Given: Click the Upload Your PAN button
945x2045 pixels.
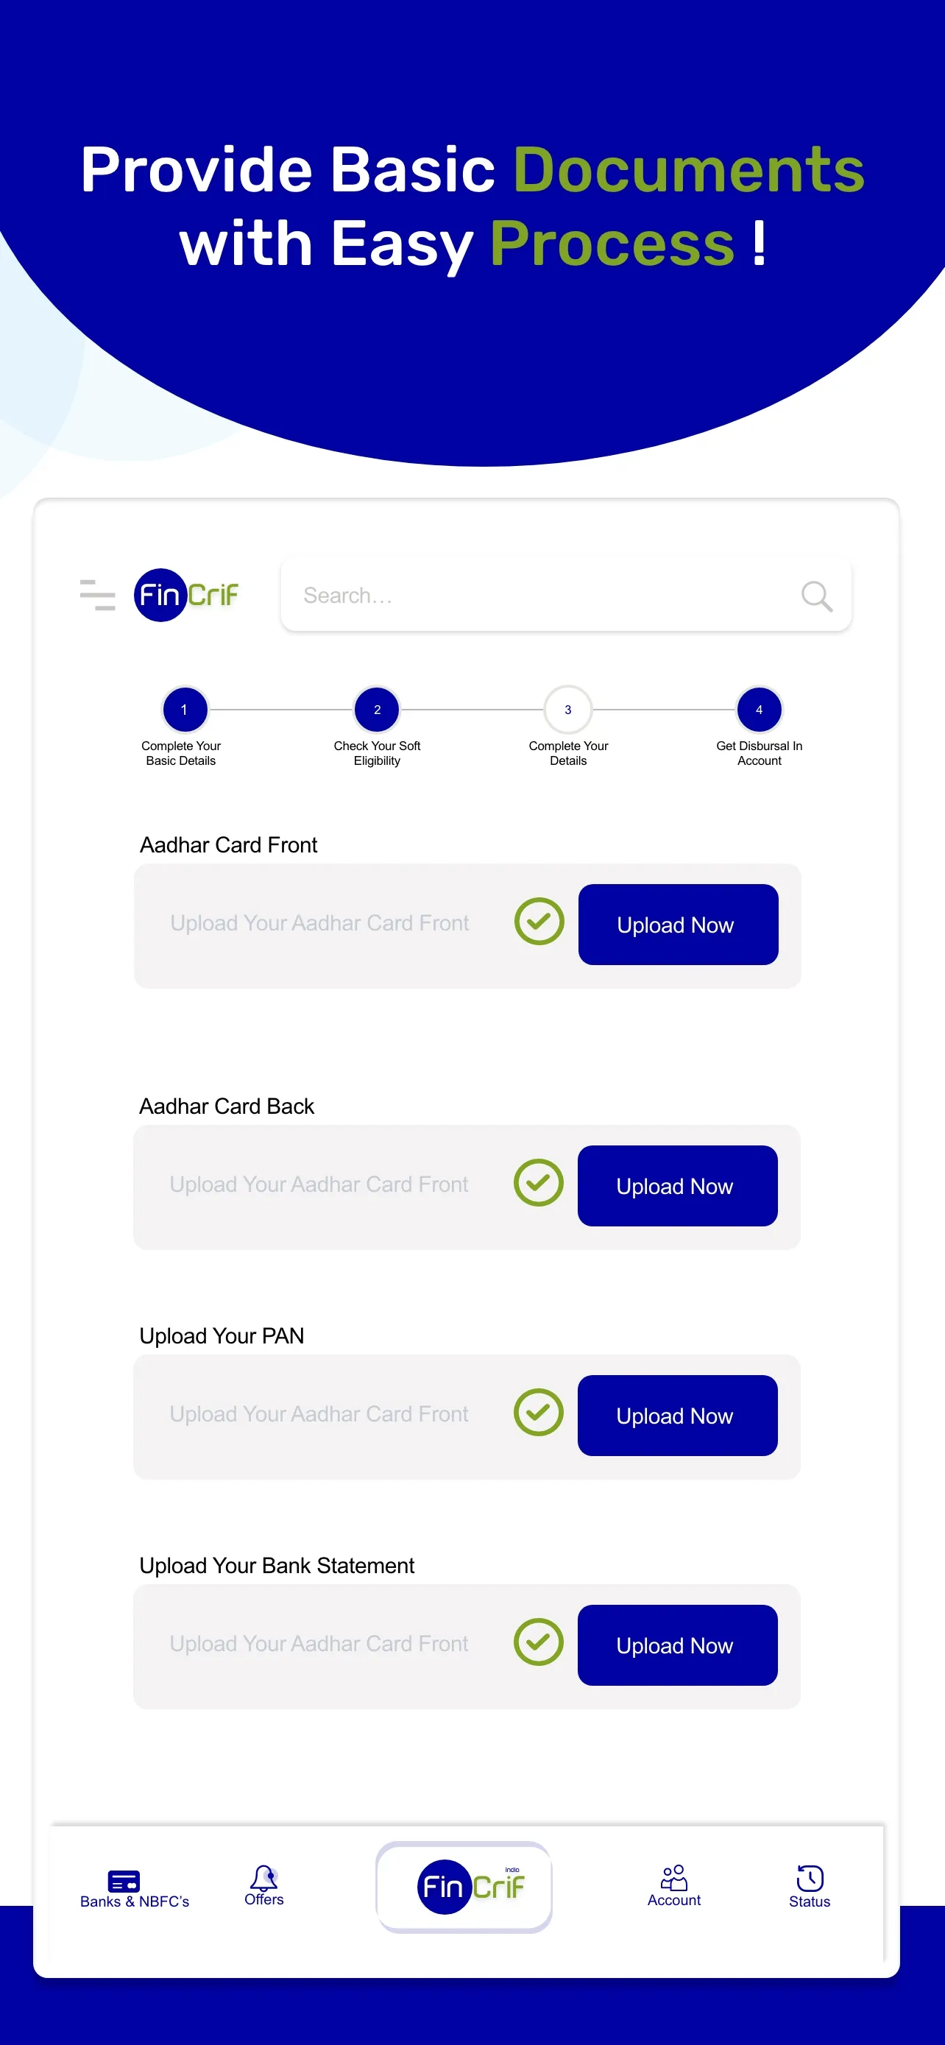Looking at the screenshot, I should [678, 1416].
